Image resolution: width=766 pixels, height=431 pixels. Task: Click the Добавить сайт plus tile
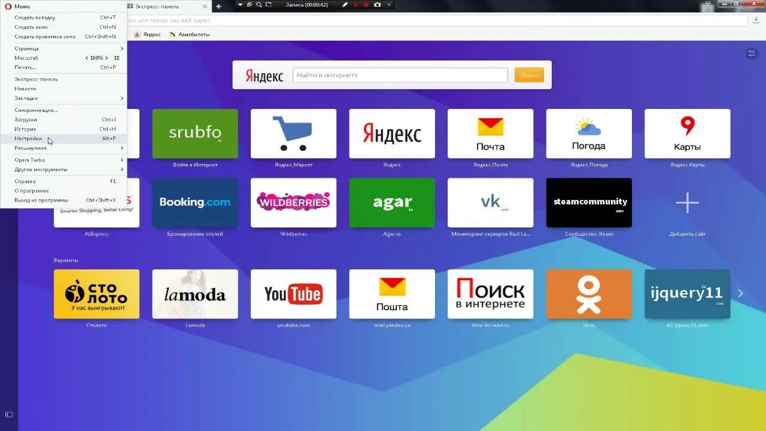pyautogui.click(x=687, y=204)
